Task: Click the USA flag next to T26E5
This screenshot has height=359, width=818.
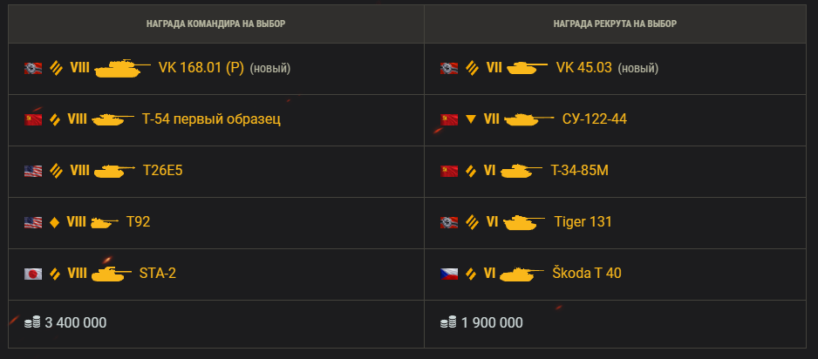Action: pyautogui.click(x=33, y=171)
